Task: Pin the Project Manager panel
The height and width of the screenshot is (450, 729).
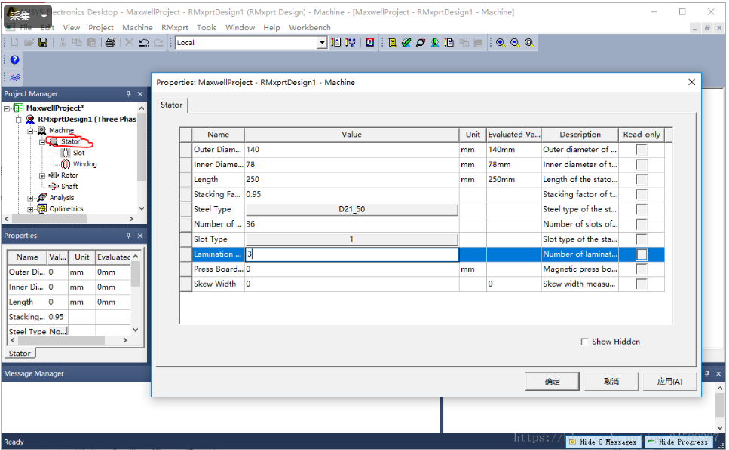Action: point(129,94)
